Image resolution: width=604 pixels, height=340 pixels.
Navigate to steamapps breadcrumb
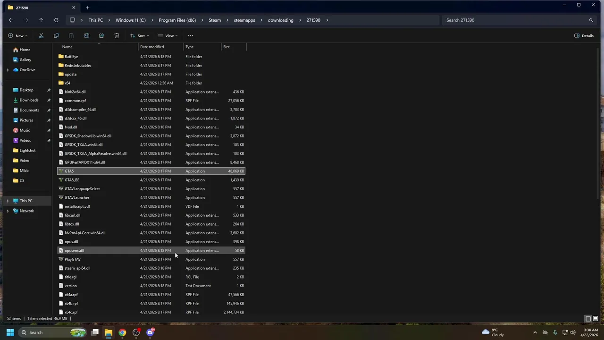[244, 20]
